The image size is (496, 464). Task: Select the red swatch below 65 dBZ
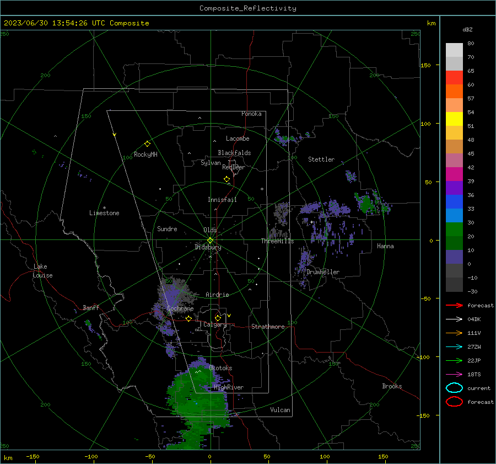pyautogui.click(x=454, y=77)
